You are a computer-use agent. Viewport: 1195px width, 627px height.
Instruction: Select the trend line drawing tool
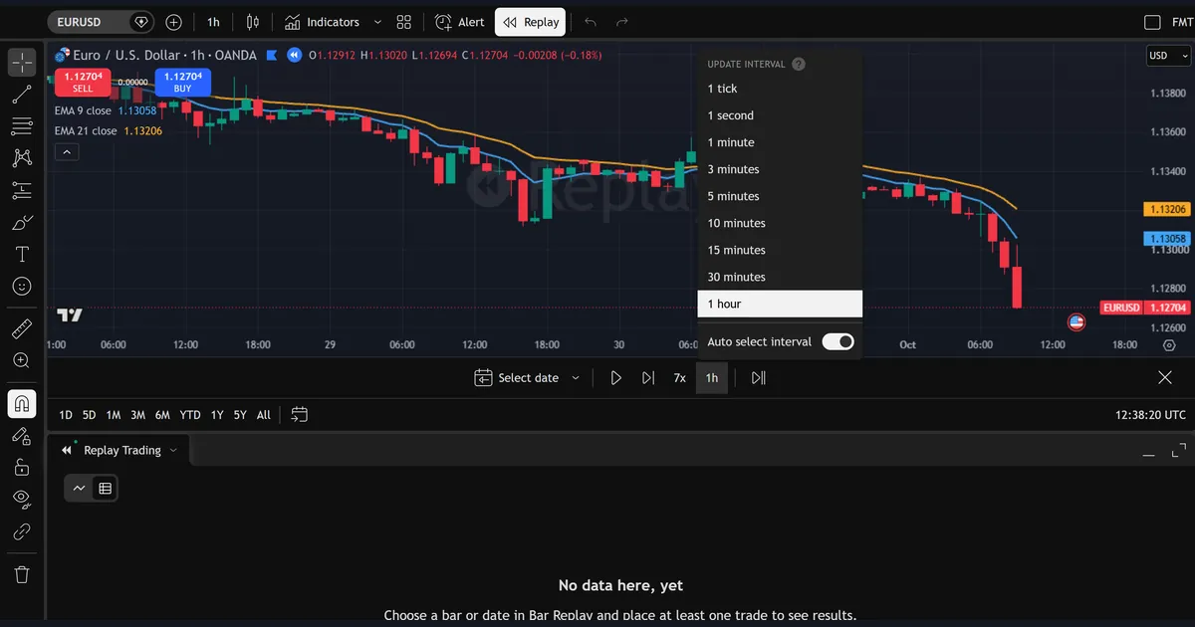click(x=22, y=95)
